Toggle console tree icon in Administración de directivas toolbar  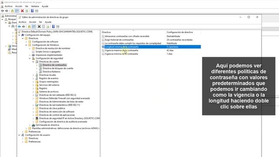[17, 11]
